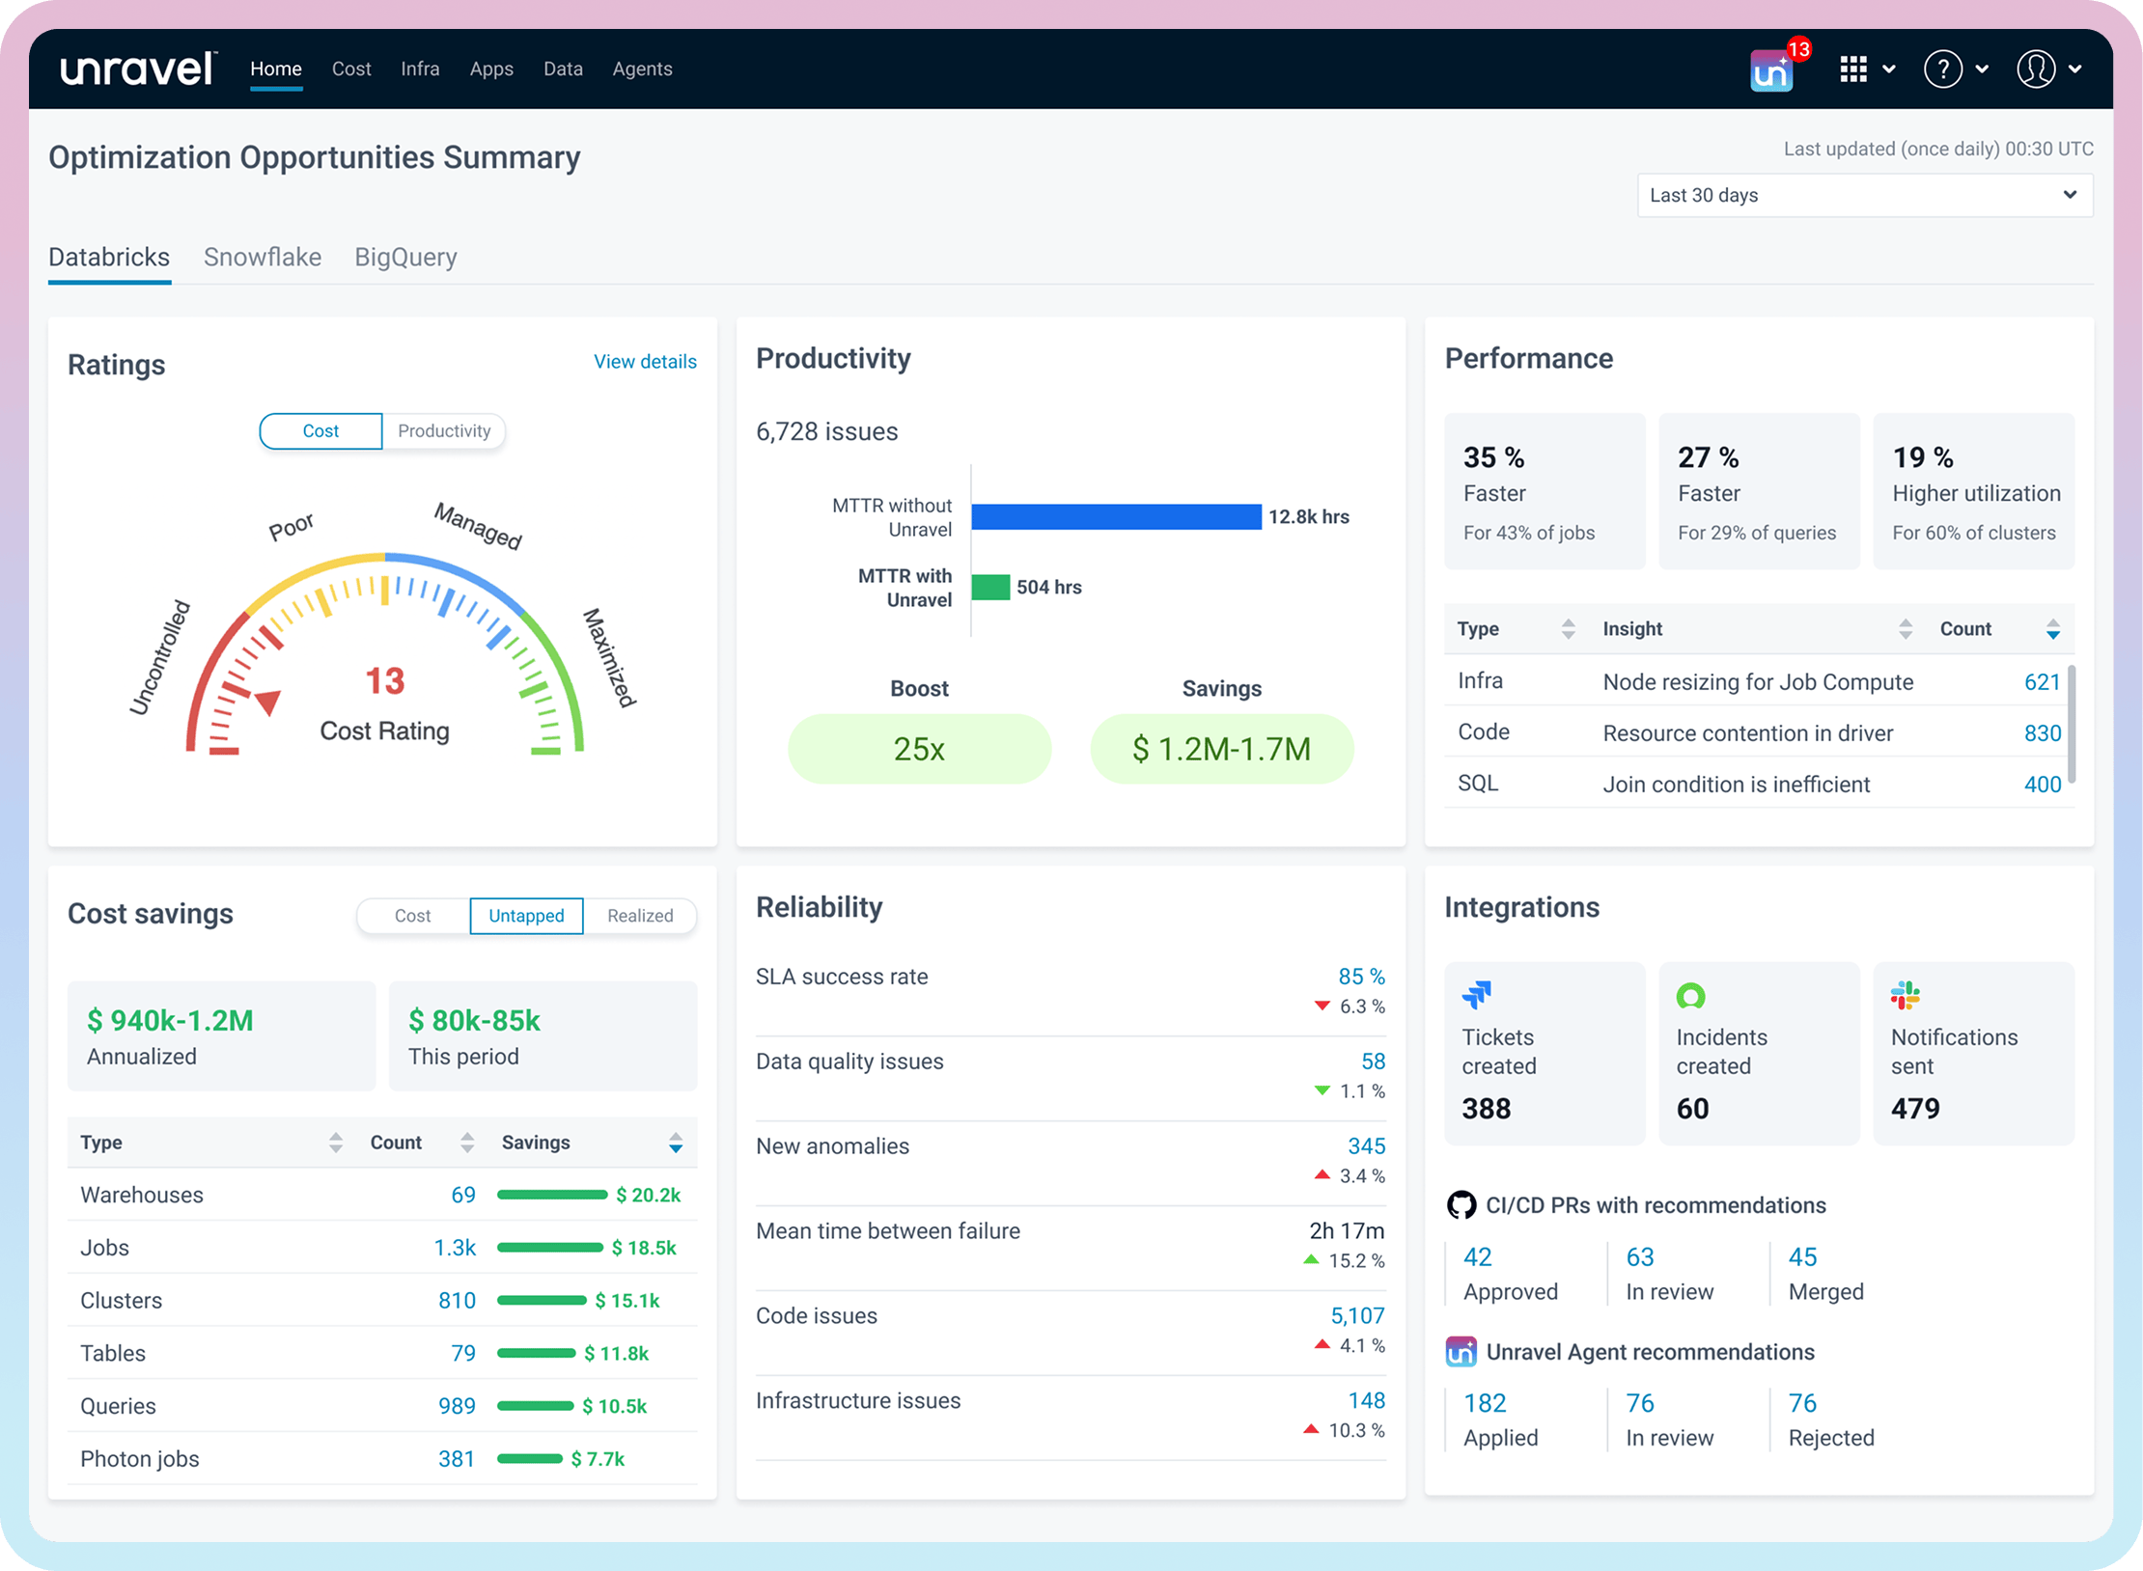Expand the apps grid chevron
This screenshot has height=1571, width=2143.
click(x=1888, y=69)
